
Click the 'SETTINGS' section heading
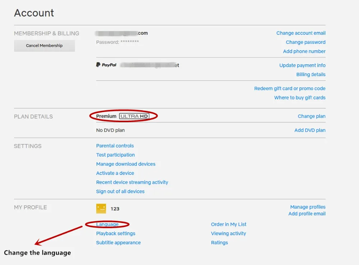(28, 146)
